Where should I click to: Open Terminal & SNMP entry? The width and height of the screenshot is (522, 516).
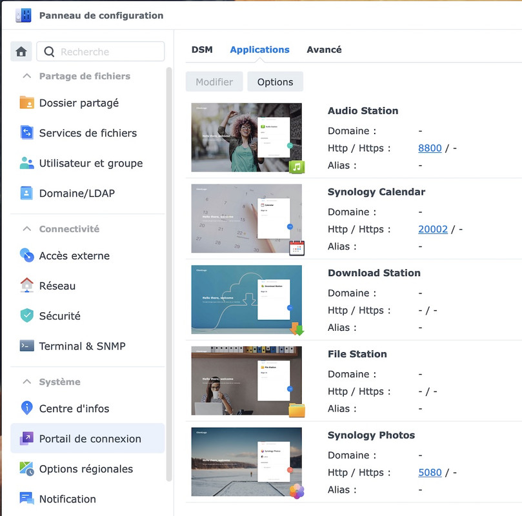[88, 346]
